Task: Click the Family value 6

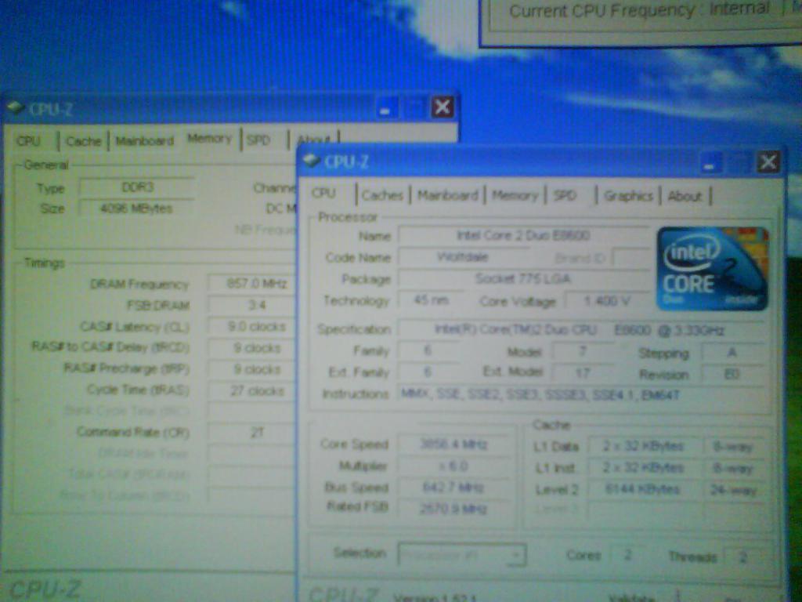Action: (x=428, y=350)
